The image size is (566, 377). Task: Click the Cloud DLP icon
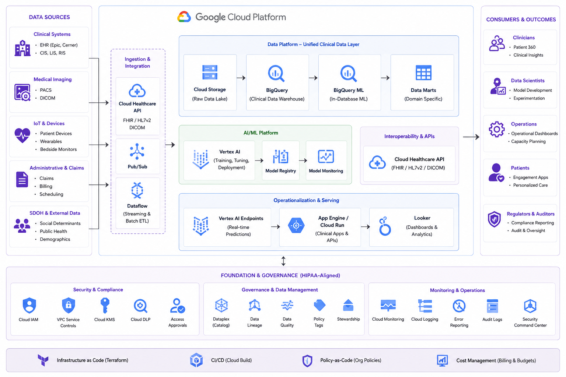click(x=140, y=306)
